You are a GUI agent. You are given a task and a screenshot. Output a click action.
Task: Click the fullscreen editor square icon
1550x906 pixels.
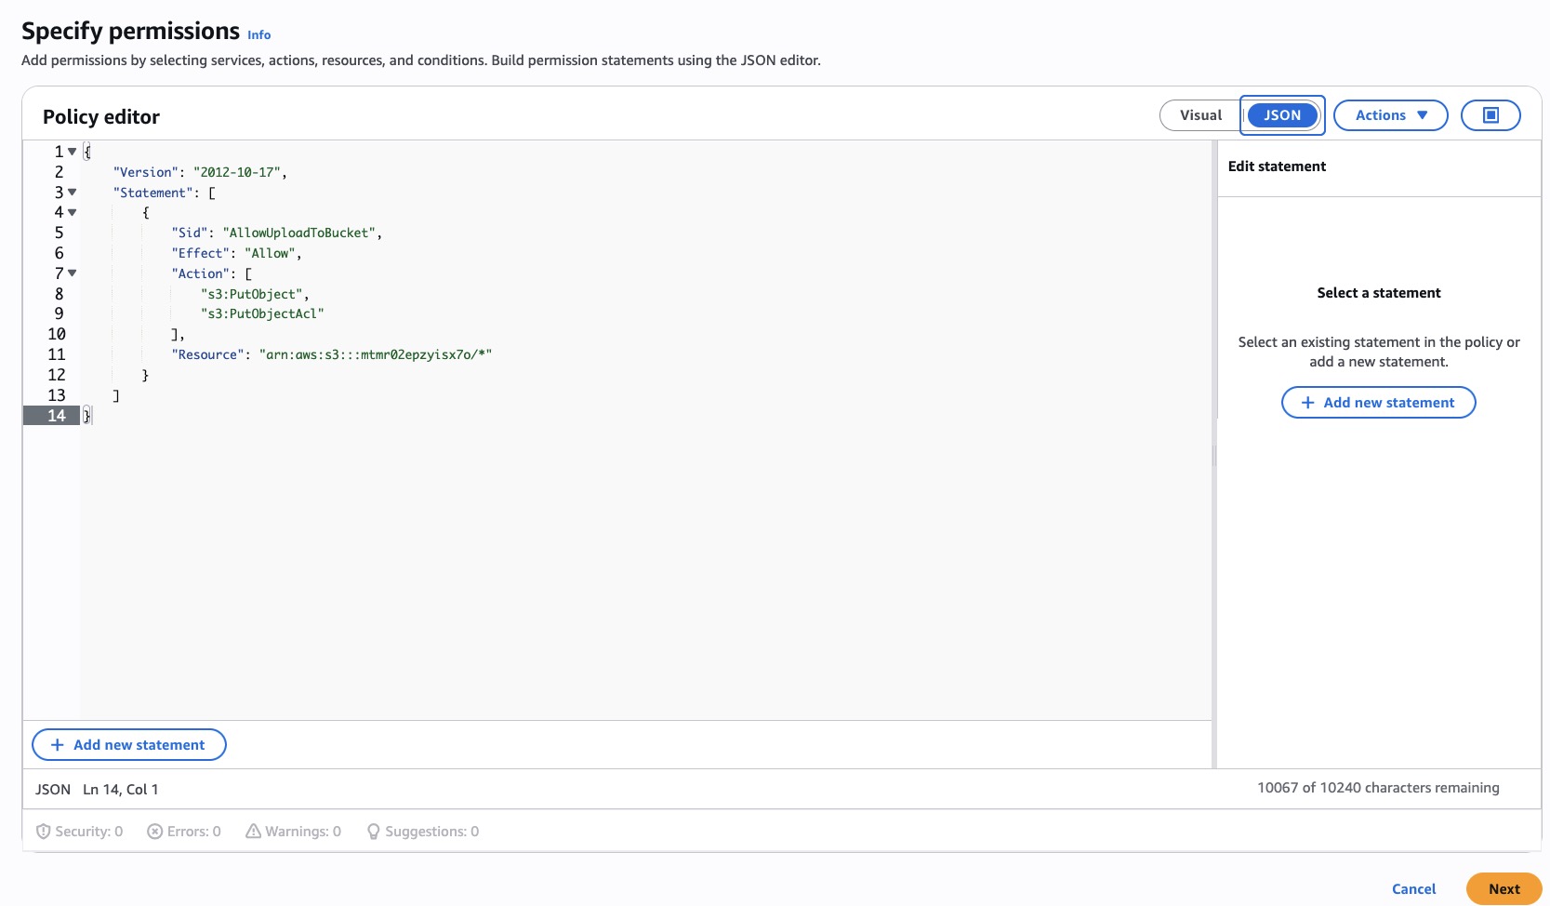1490,115
